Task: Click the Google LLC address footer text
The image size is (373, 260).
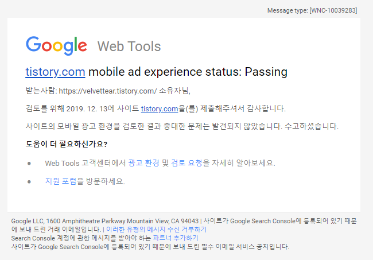Action: tap(104, 221)
